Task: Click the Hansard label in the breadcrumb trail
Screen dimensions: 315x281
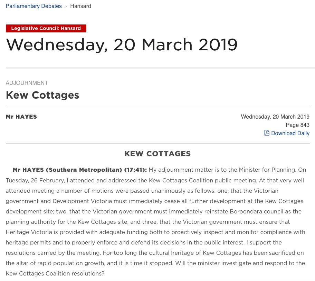Action: tap(80, 6)
